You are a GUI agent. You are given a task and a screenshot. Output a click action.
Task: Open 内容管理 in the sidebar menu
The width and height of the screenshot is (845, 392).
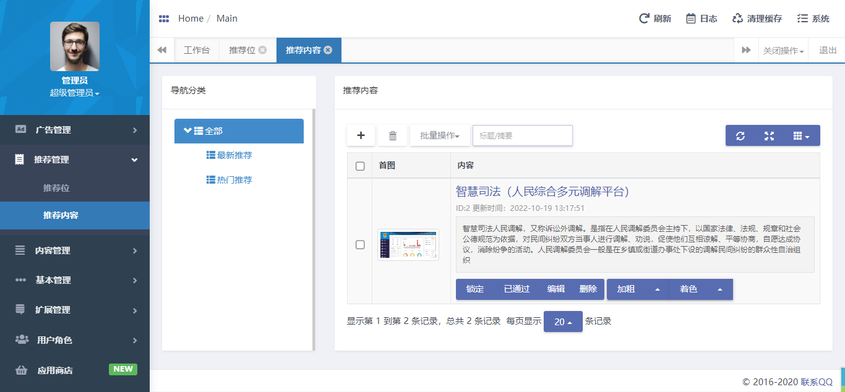click(74, 250)
